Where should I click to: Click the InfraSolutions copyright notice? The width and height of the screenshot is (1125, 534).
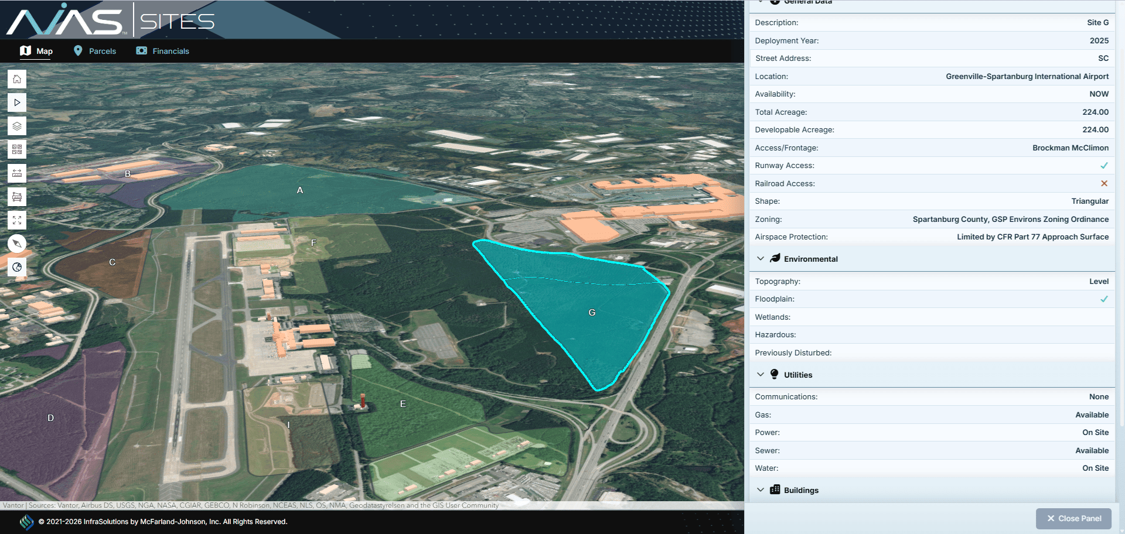click(163, 522)
